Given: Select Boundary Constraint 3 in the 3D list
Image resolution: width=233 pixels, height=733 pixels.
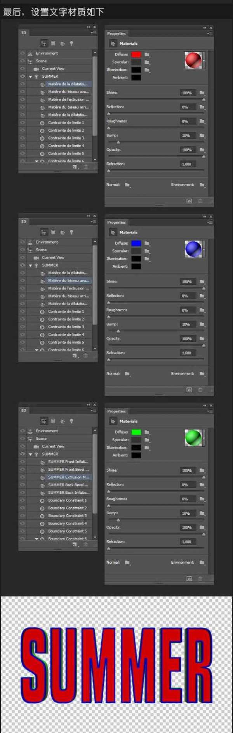Looking at the screenshot, I should 67,516.
